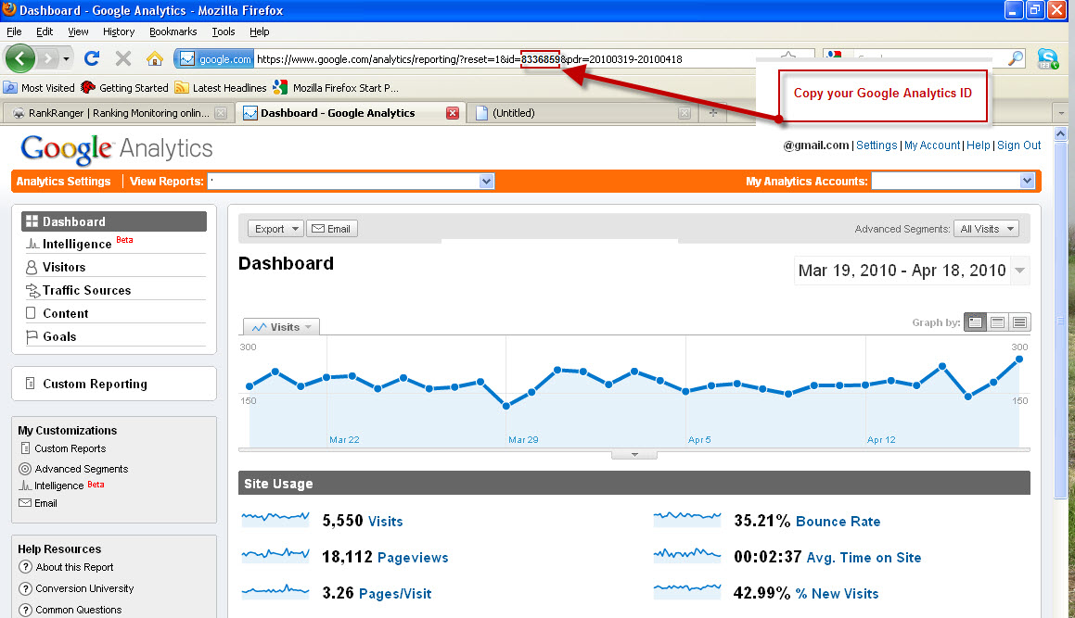Open the History menu

pyautogui.click(x=119, y=32)
